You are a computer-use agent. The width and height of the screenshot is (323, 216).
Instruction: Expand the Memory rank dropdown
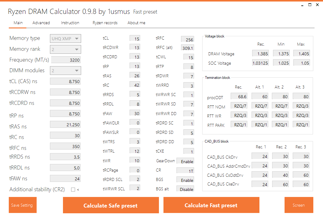pos(65,49)
